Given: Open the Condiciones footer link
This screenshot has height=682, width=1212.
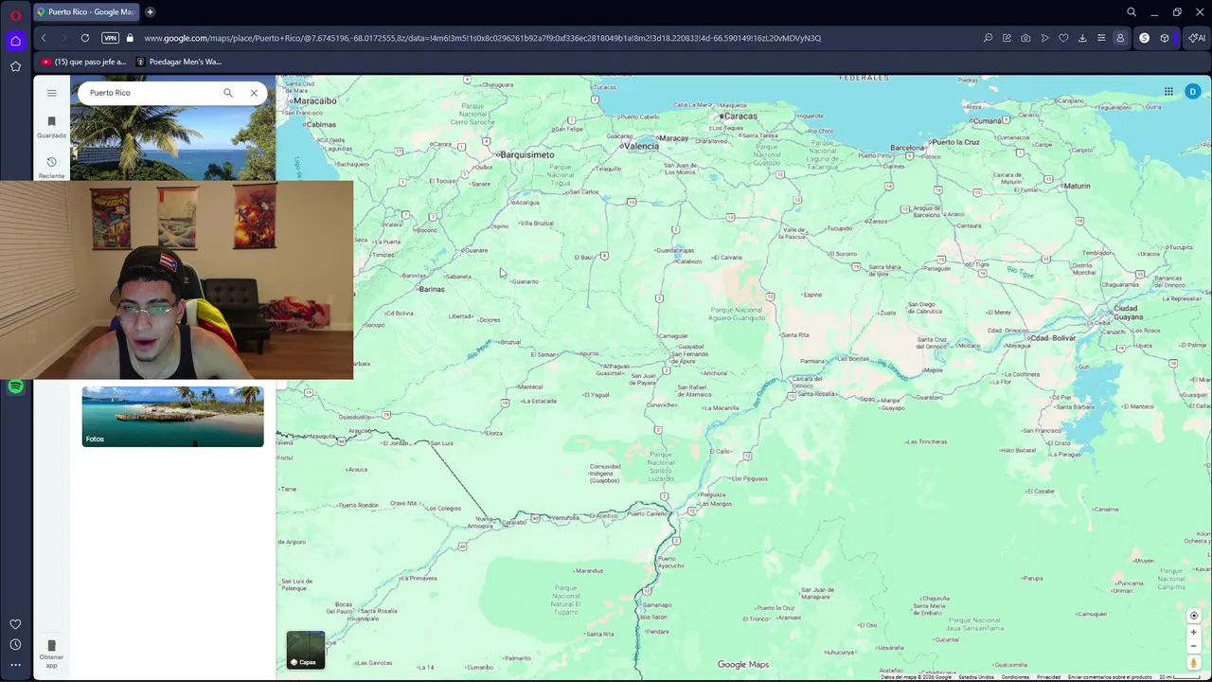Looking at the screenshot, I should coord(1015,677).
